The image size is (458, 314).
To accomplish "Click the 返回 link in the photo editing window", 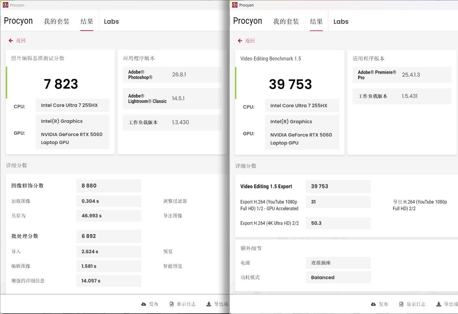I will (20, 40).
